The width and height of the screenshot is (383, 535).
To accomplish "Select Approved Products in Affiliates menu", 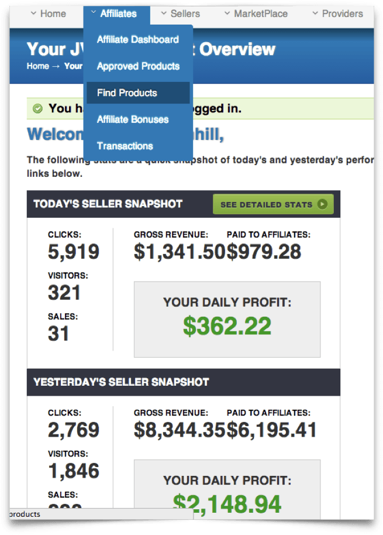I will (138, 66).
